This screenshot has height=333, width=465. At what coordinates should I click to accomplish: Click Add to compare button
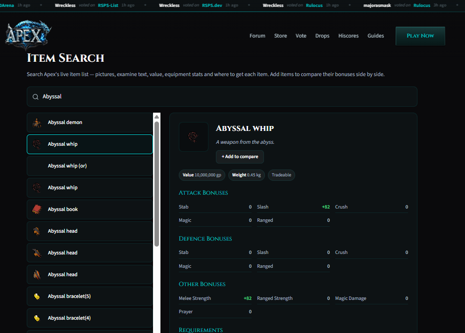tap(240, 157)
